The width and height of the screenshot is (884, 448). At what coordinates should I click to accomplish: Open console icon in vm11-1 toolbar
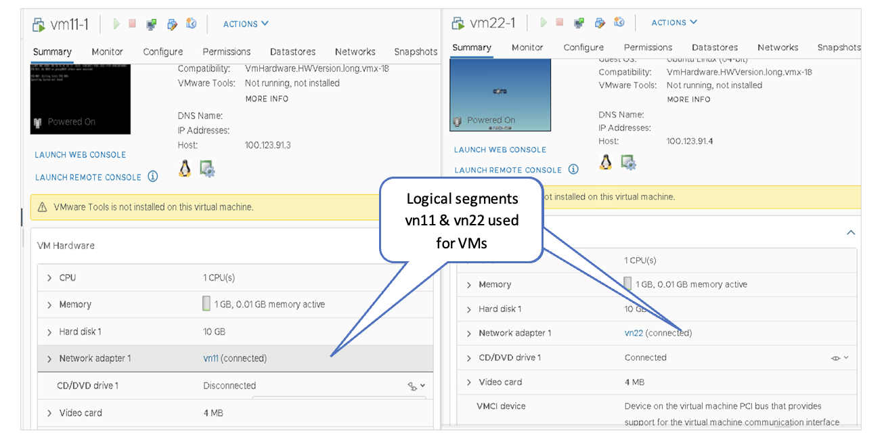152,24
